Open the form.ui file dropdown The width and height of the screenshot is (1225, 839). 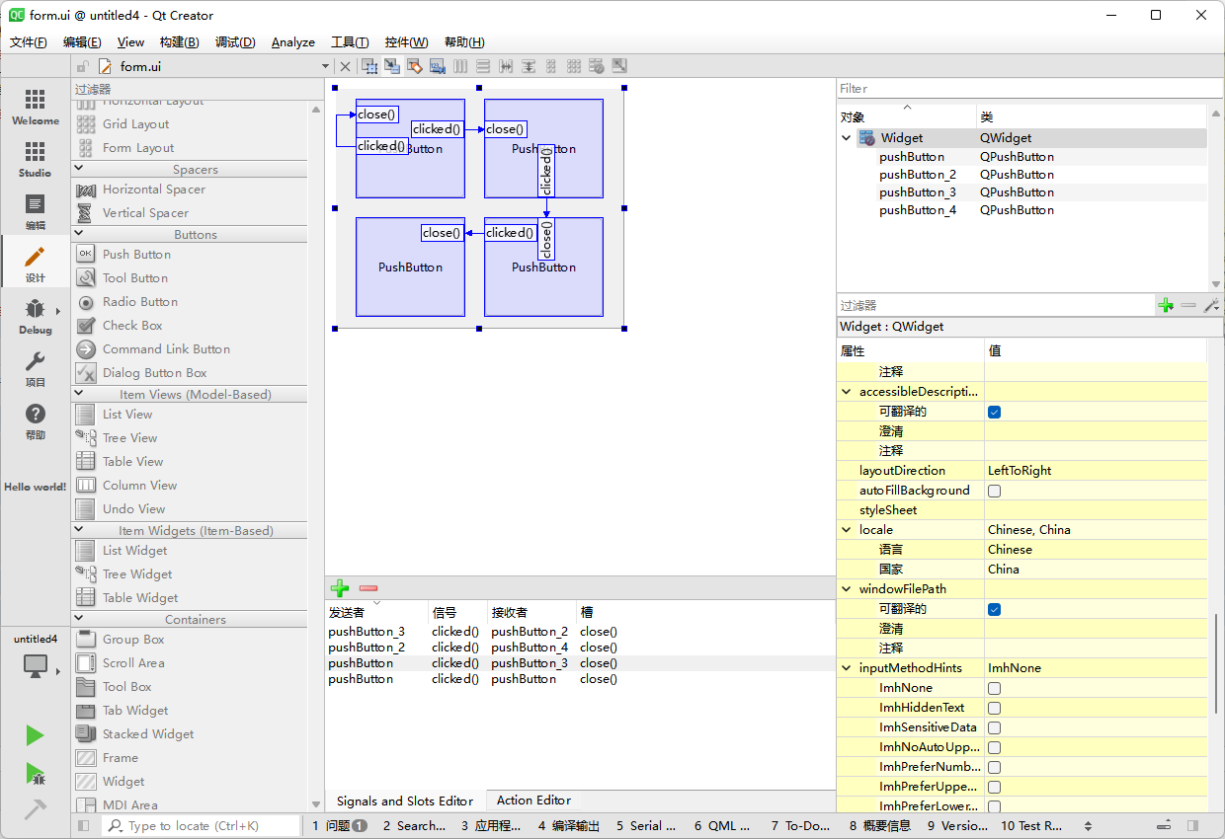coord(325,66)
